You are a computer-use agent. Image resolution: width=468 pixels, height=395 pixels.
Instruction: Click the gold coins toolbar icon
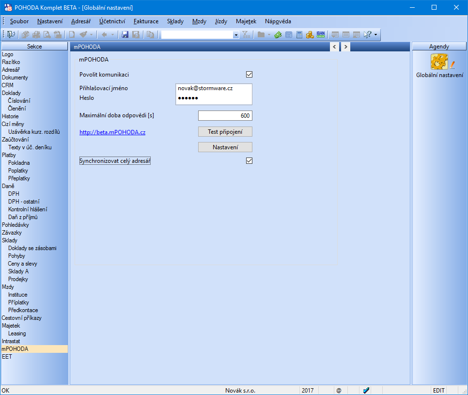pos(310,34)
